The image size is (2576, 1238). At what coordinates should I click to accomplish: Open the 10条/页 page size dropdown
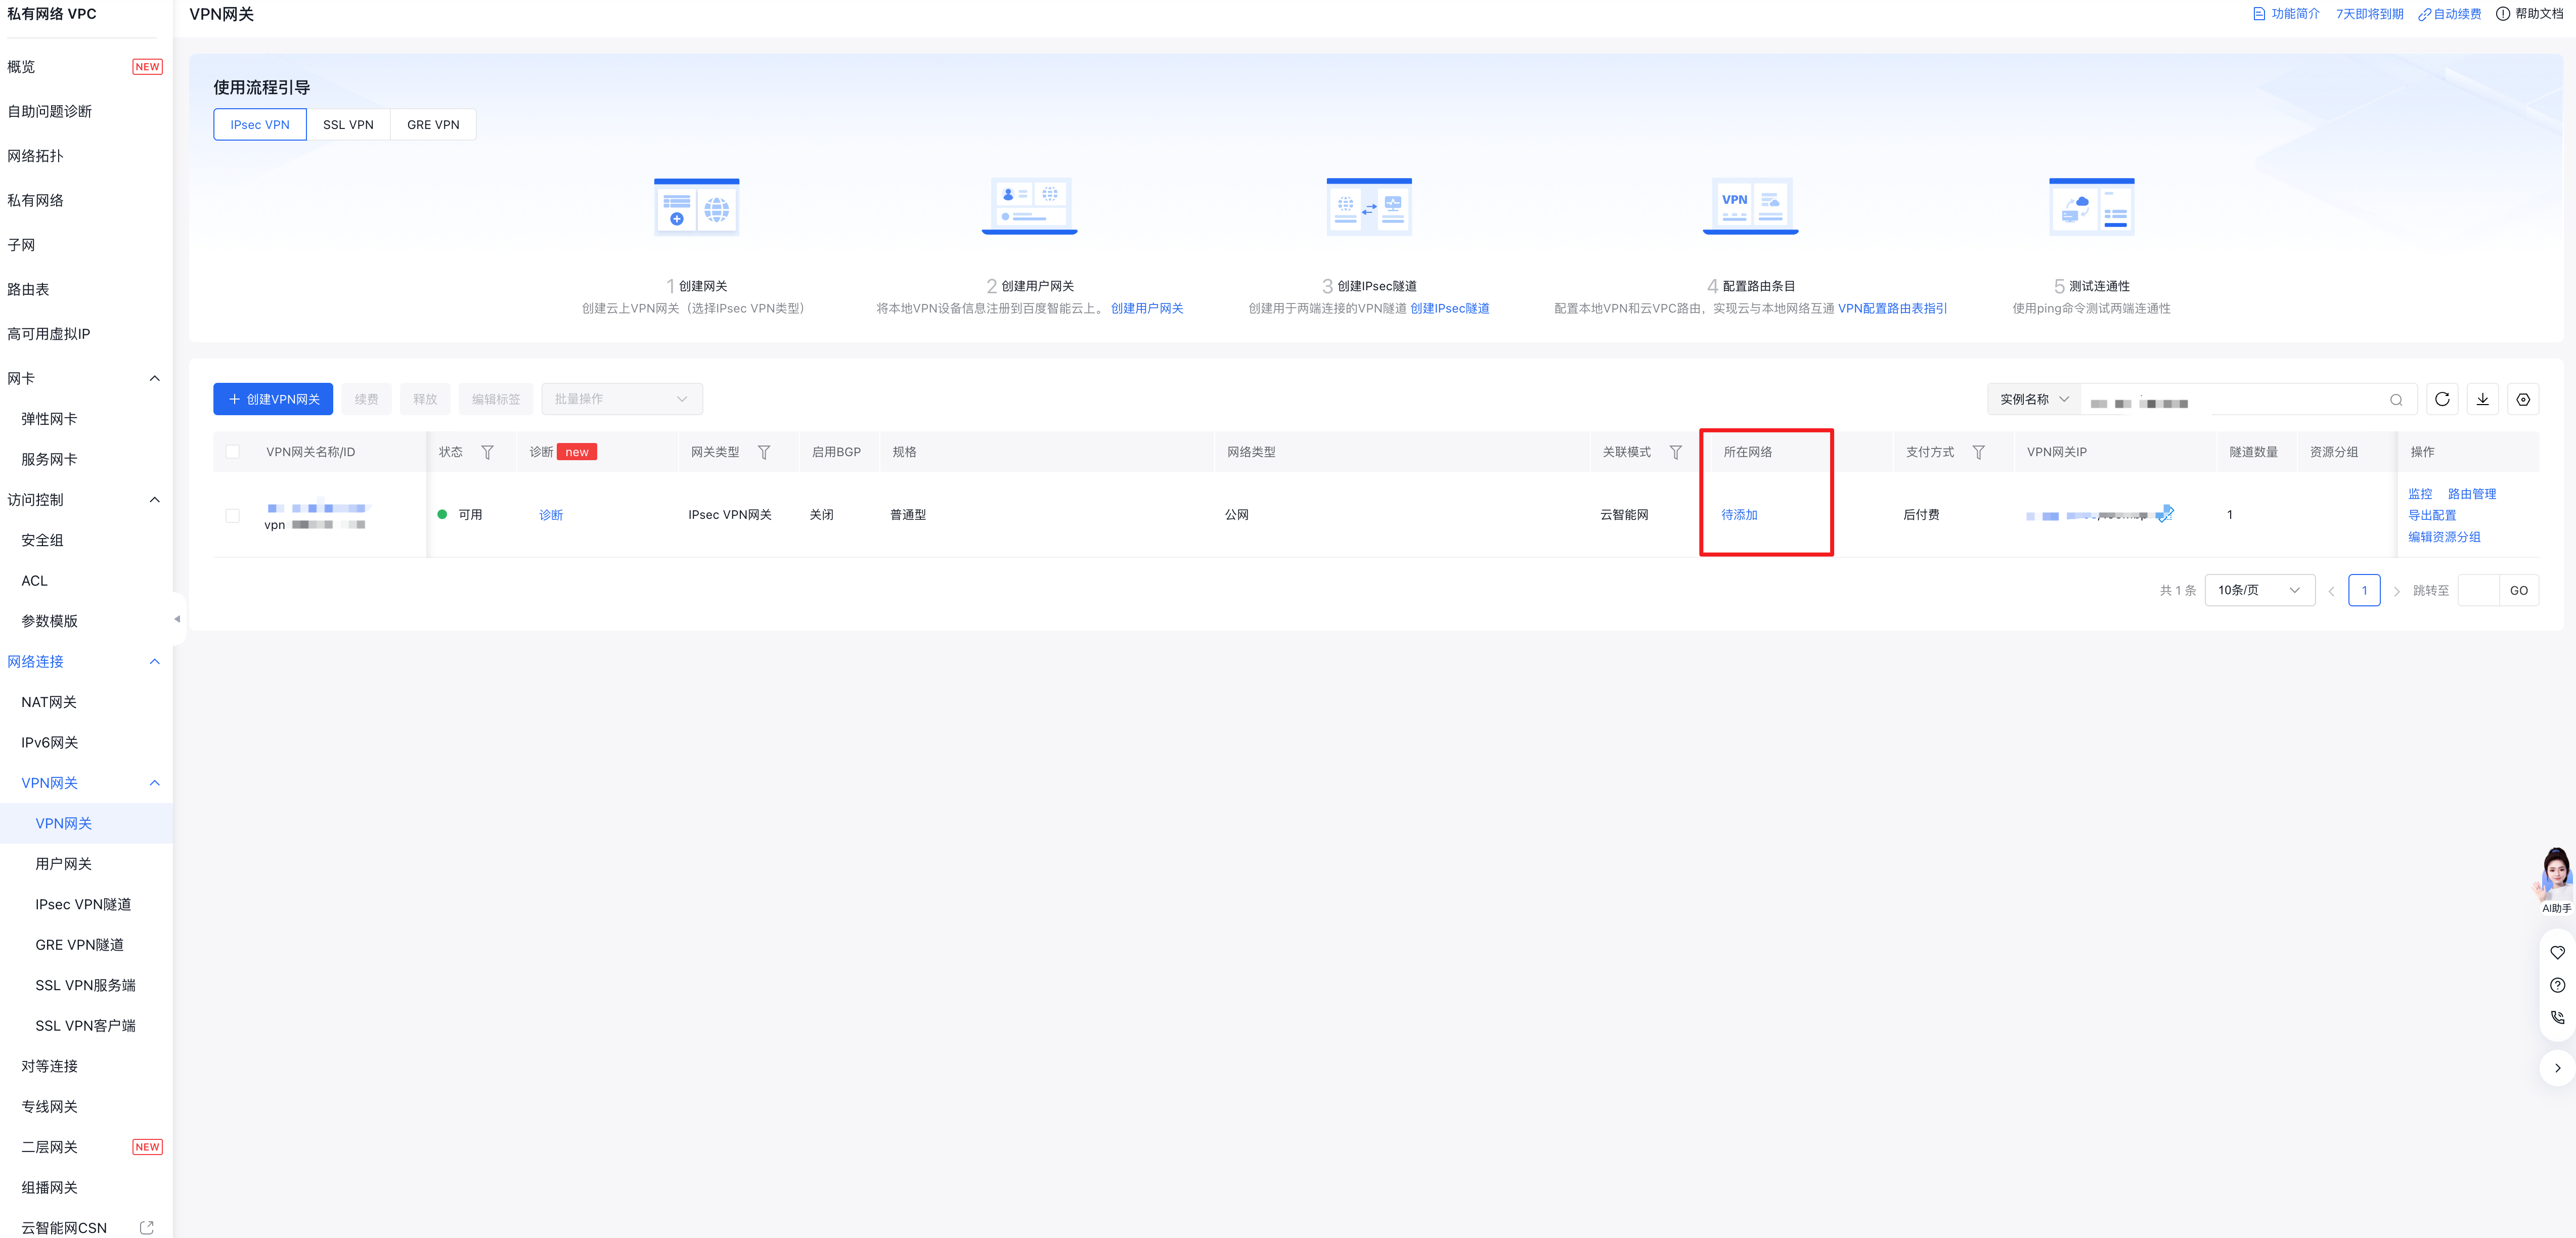2259,590
